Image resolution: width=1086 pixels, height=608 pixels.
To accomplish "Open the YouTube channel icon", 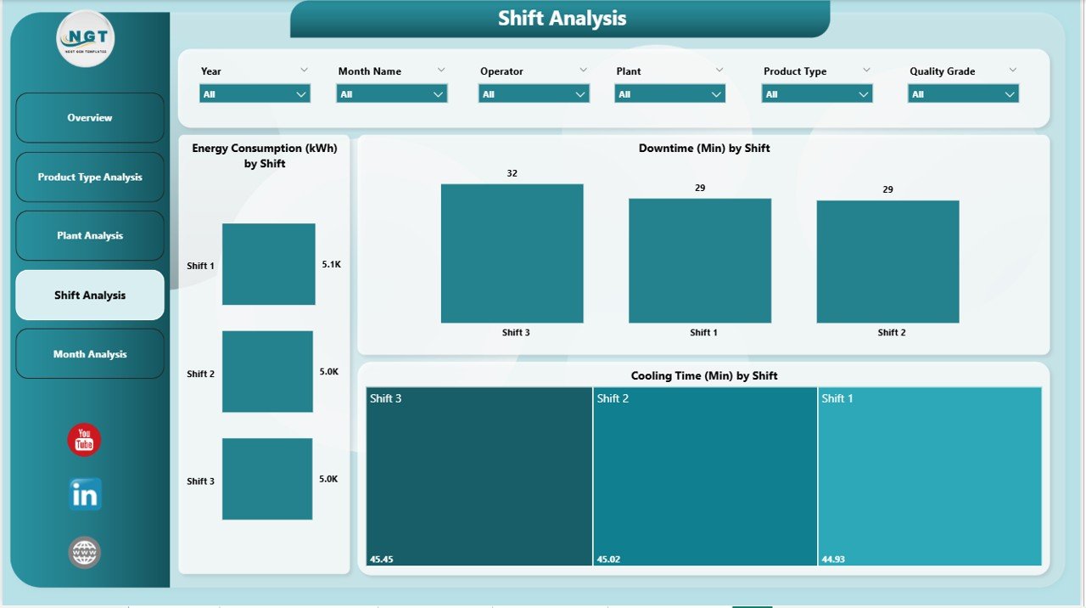I will tap(83, 440).
